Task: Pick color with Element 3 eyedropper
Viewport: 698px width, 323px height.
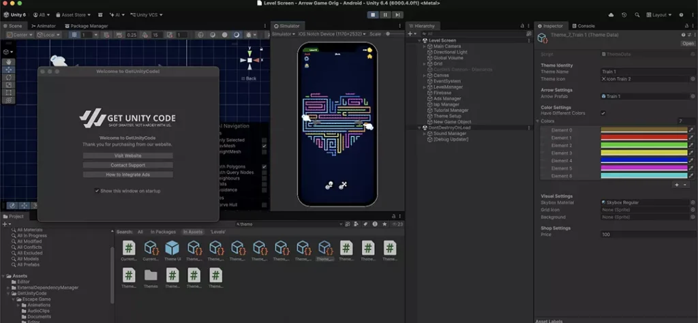Action: 691,153
